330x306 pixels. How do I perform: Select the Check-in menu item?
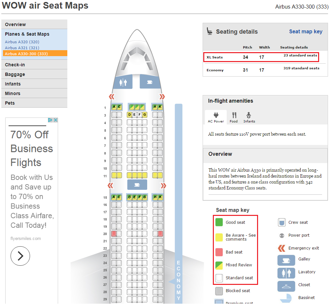(15, 65)
